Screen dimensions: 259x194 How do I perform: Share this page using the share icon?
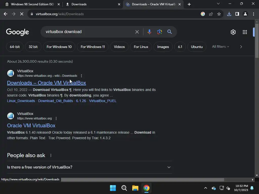coord(211,14)
